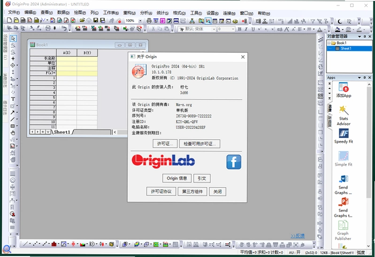Select the Line drawing tool
The width and height of the screenshot is (375, 257).
click(12, 119)
